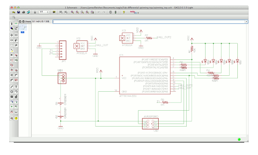Save the schematic with the floppy disk icon
Screen dimensions: 258x155
coord(18,12)
